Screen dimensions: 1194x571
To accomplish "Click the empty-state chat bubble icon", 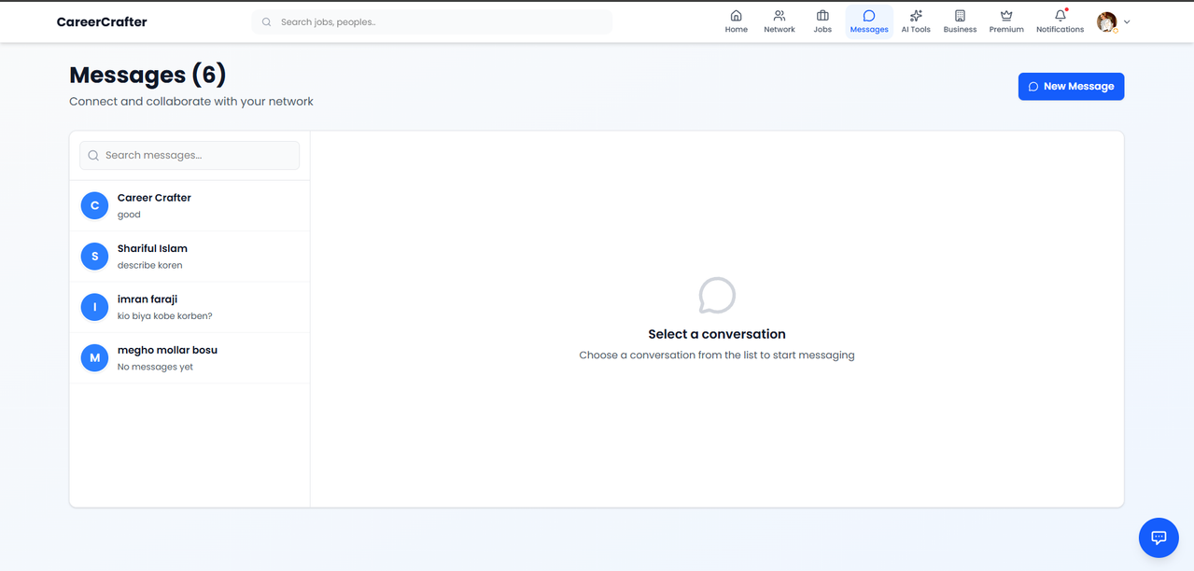I will click(717, 296).
